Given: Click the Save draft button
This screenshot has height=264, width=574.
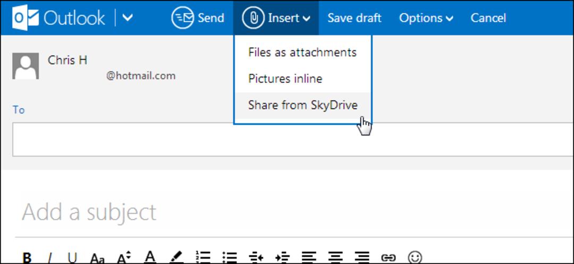Looking at the screenshot, I should pyautogui.click(x=354, y=17).
